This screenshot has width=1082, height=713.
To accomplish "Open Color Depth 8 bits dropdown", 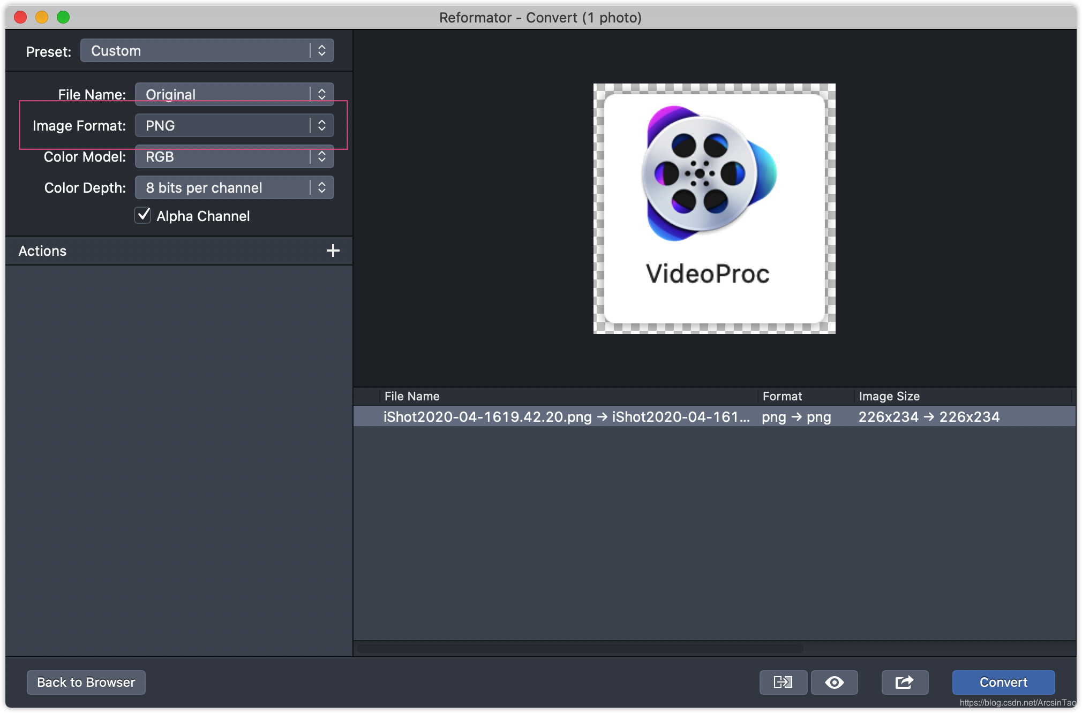I will [x=234, y=187].
